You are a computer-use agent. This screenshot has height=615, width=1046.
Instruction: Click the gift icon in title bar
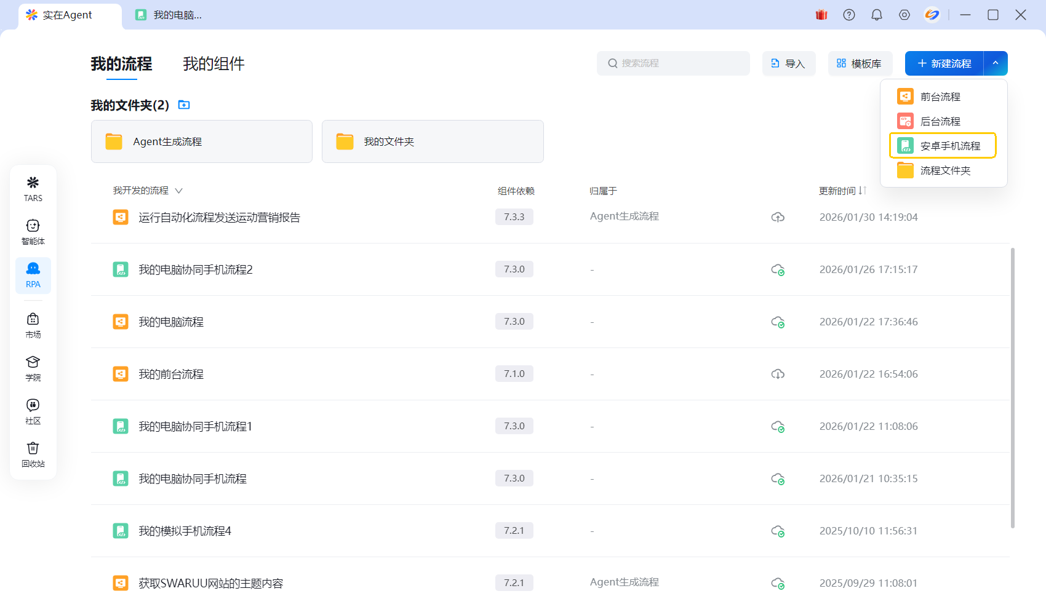pos(821,15)
